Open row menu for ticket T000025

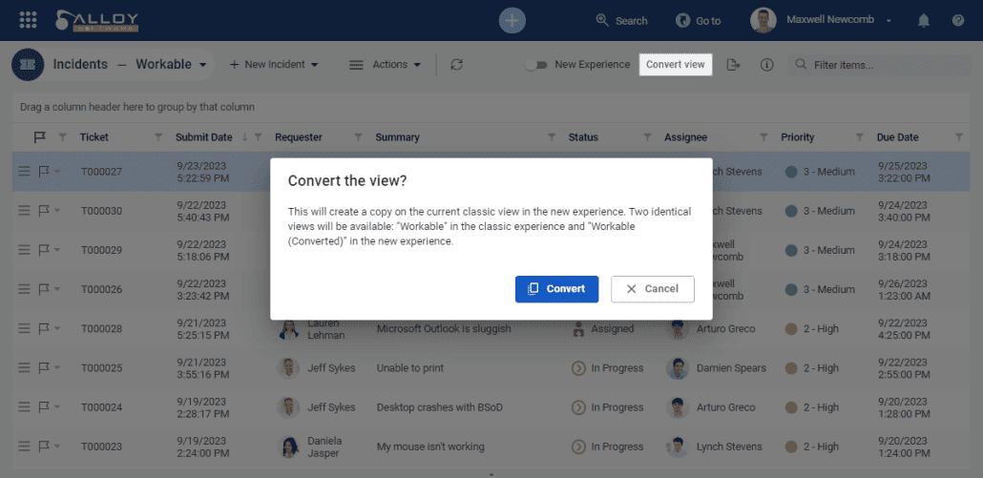(24, 368)
